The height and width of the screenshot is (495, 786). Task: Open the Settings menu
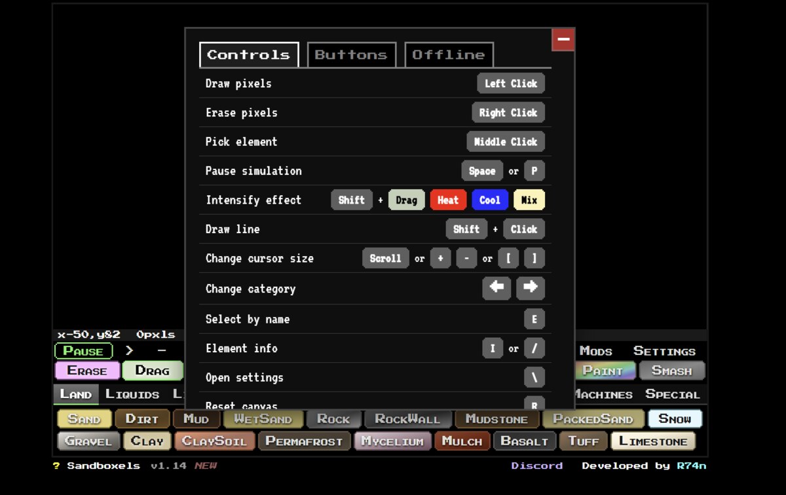click(x=664, y=351)
